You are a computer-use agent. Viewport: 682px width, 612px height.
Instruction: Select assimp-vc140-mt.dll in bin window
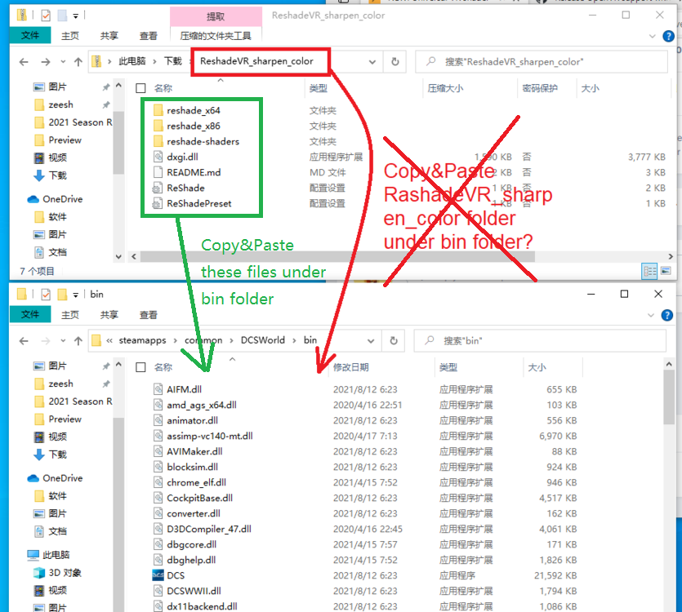210,436
